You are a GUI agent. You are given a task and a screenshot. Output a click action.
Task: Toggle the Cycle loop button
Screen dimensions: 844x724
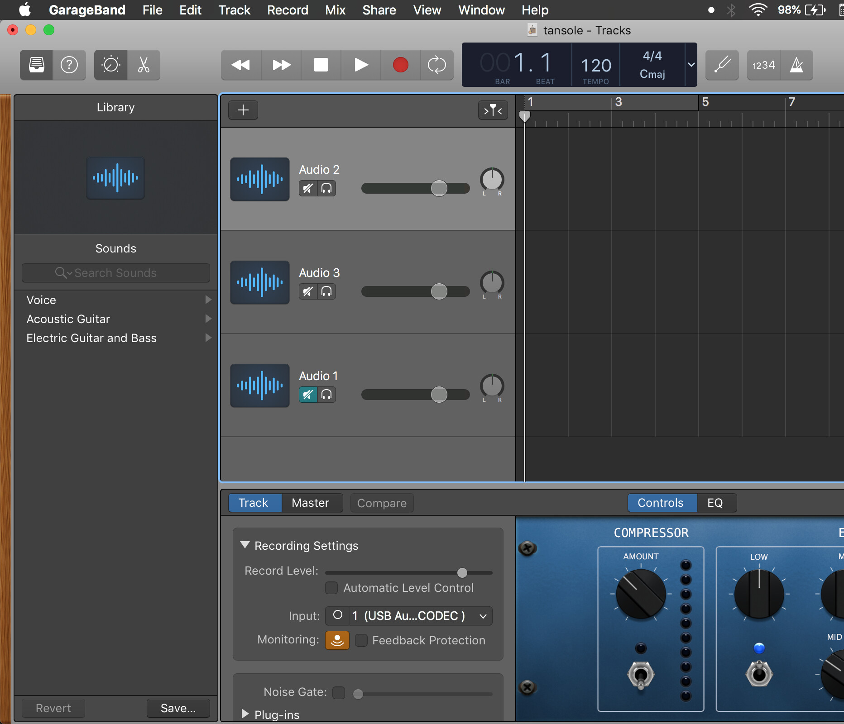pyautogui.click(x=437, y=65)
